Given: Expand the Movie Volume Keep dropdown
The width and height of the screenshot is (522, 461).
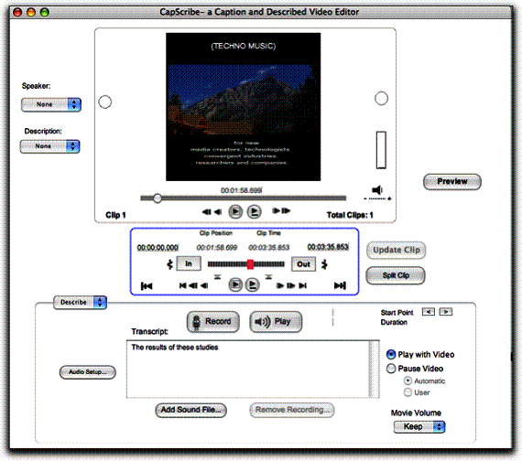Looking at the screenshot, I should (419, 427).
